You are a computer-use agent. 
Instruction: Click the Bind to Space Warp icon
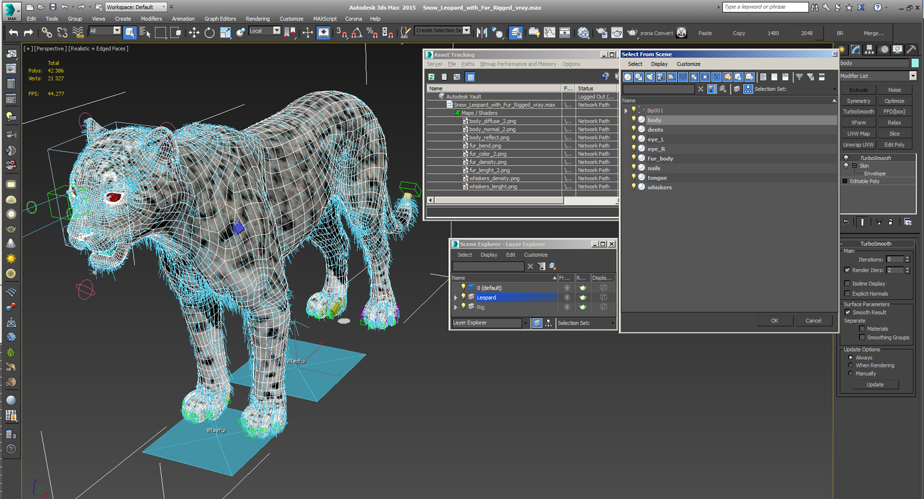78,32
